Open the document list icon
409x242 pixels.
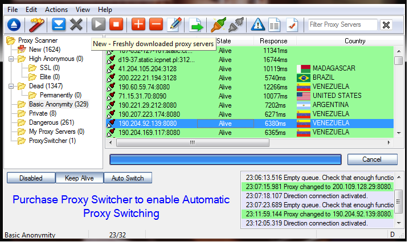click(275, 25)
